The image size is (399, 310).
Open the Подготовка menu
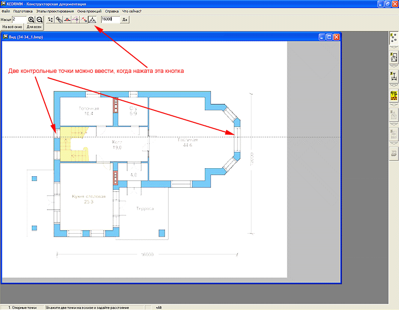point(23,11)
